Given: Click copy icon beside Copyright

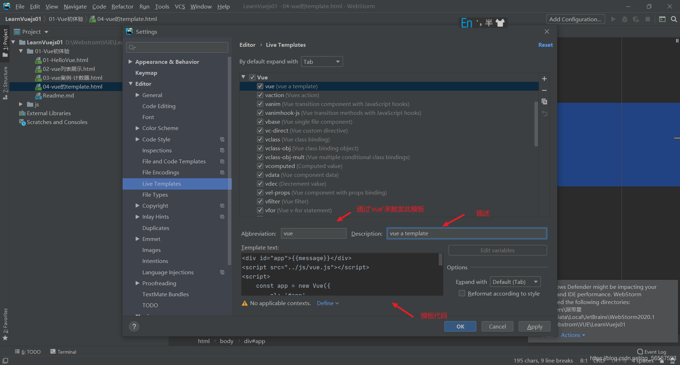Looking at the screenshot, I should 222,206.
